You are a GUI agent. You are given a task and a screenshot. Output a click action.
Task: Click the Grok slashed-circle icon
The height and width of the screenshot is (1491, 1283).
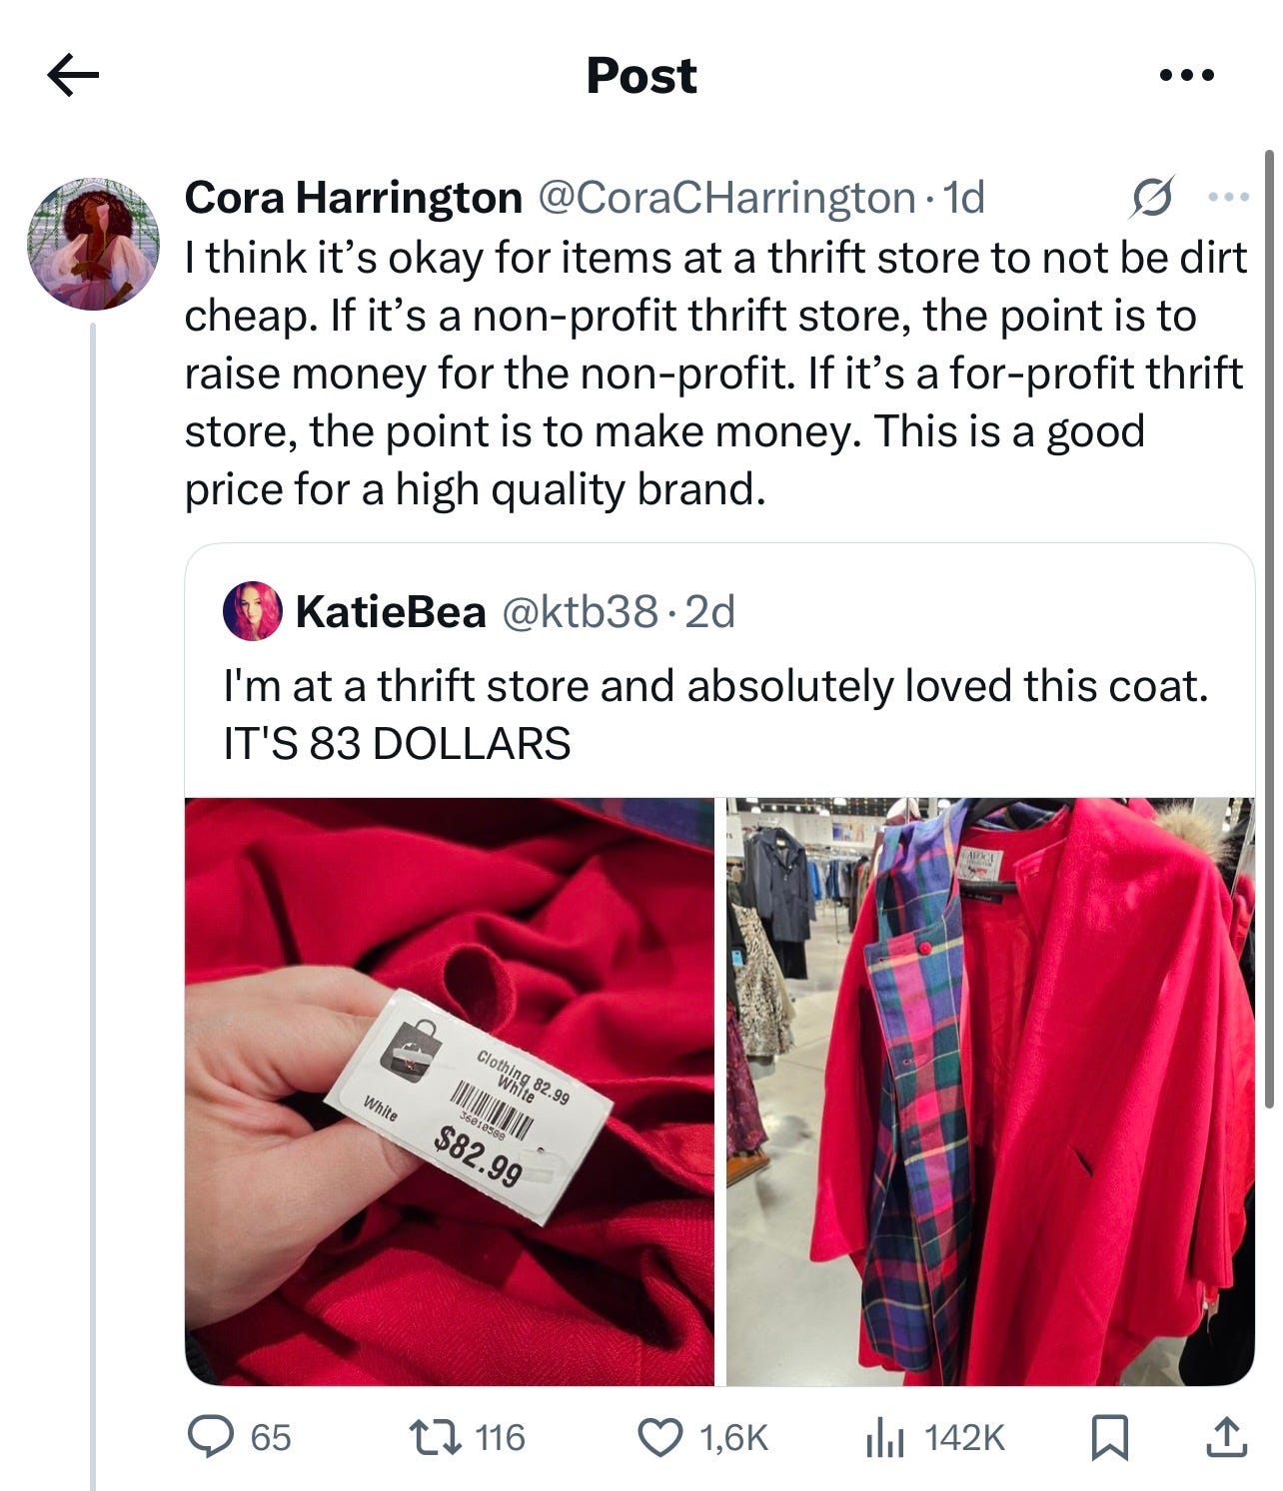click(x=1150, y=198)
